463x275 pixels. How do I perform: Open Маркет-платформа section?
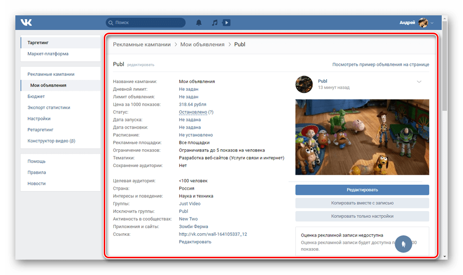pos(61,54)
